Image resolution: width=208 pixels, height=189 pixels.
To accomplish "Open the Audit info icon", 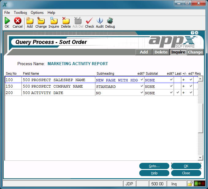I will click(x=100, y=21).
